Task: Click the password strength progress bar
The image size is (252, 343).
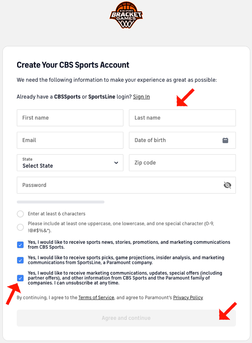Action: pos(60,202)
